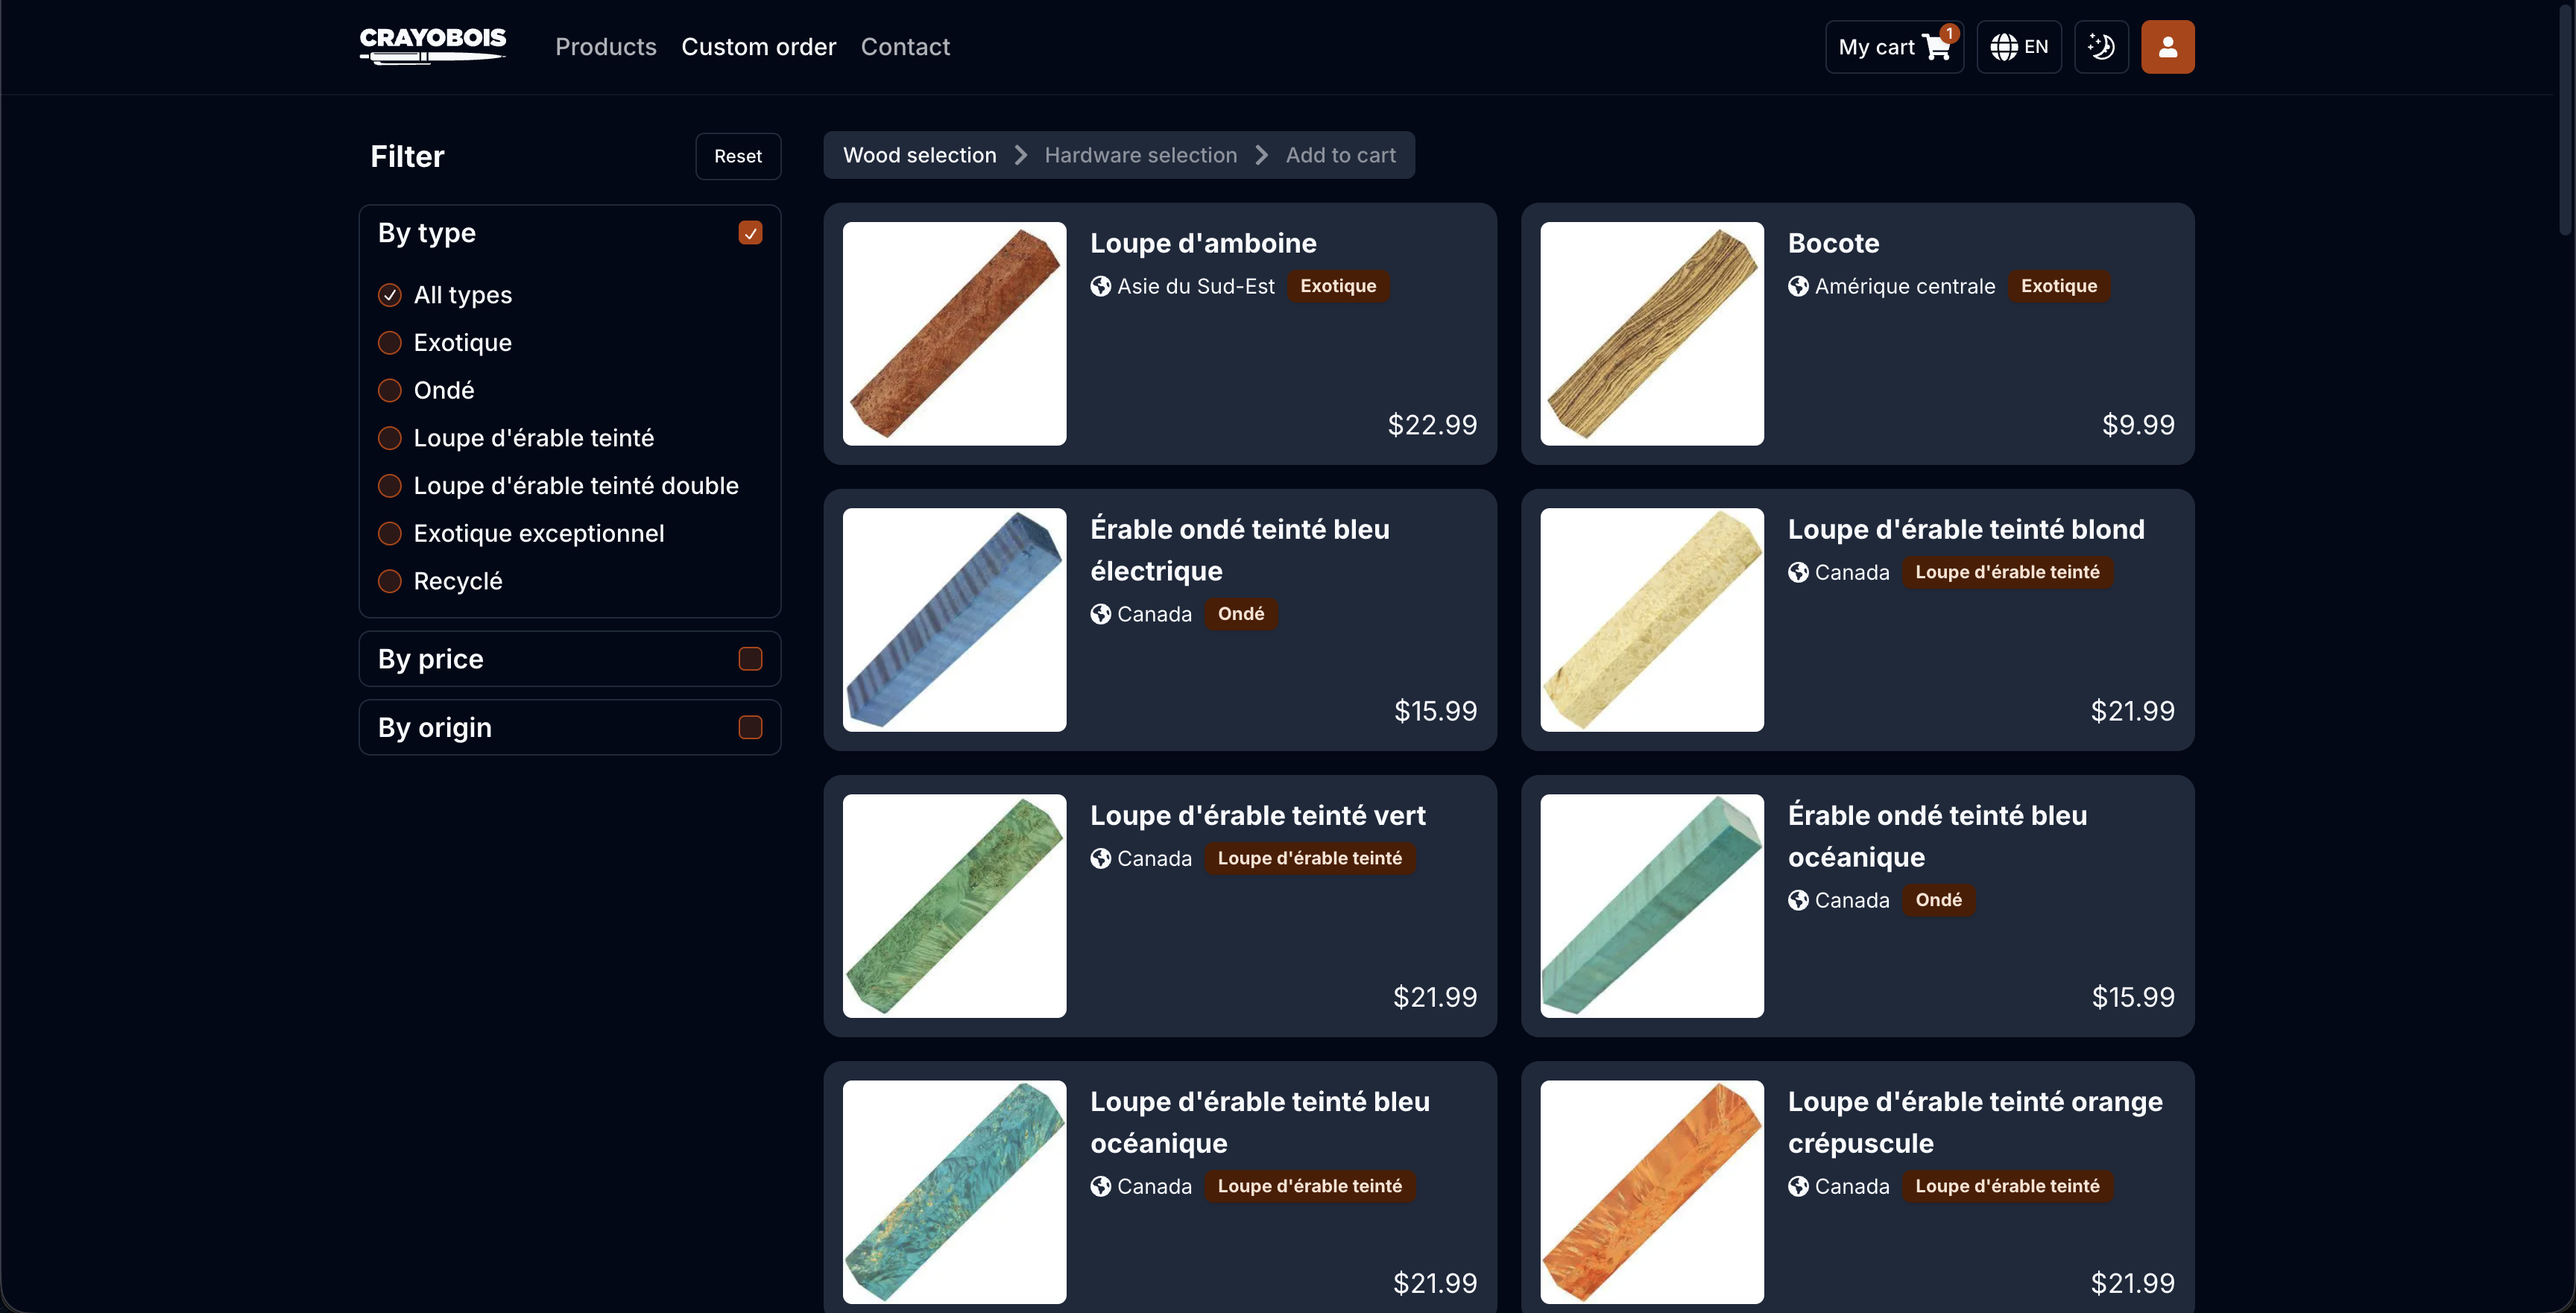The height and width of the screenshot is (1313, 2576).
Task: Click the Hardware selection breadcrumb step
Action: [1140, 155]
